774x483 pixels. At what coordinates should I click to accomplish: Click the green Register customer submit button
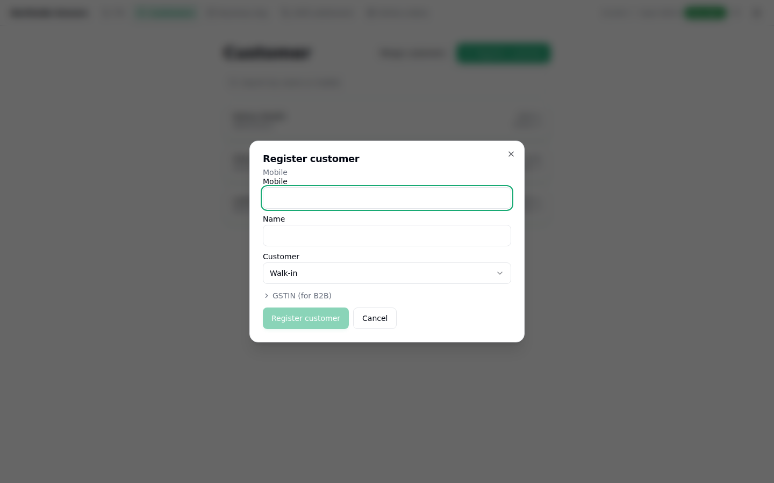[306, 318]
